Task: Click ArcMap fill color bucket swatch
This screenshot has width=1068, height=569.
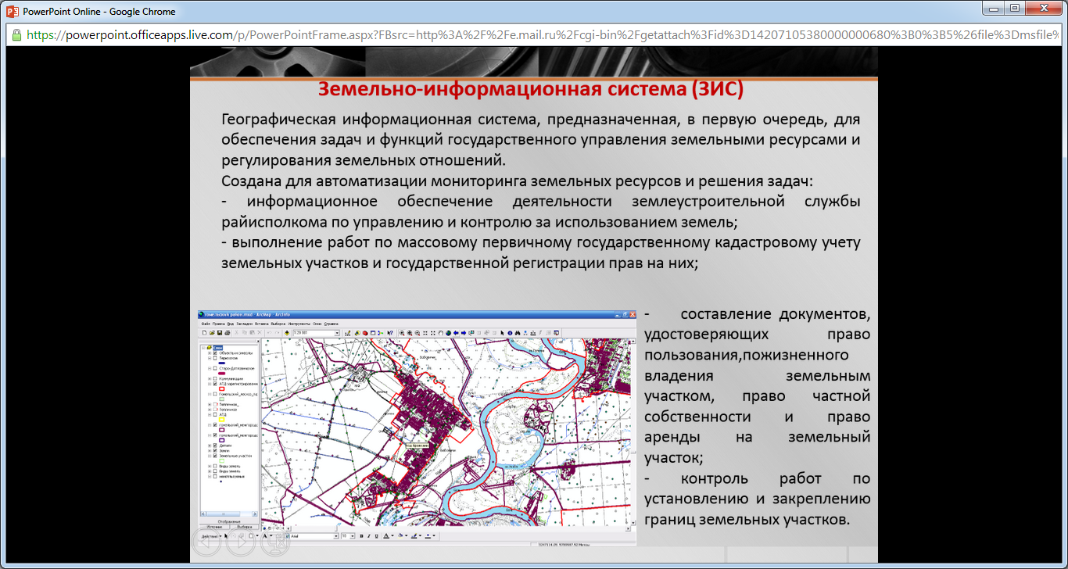Action: [400, 536]
